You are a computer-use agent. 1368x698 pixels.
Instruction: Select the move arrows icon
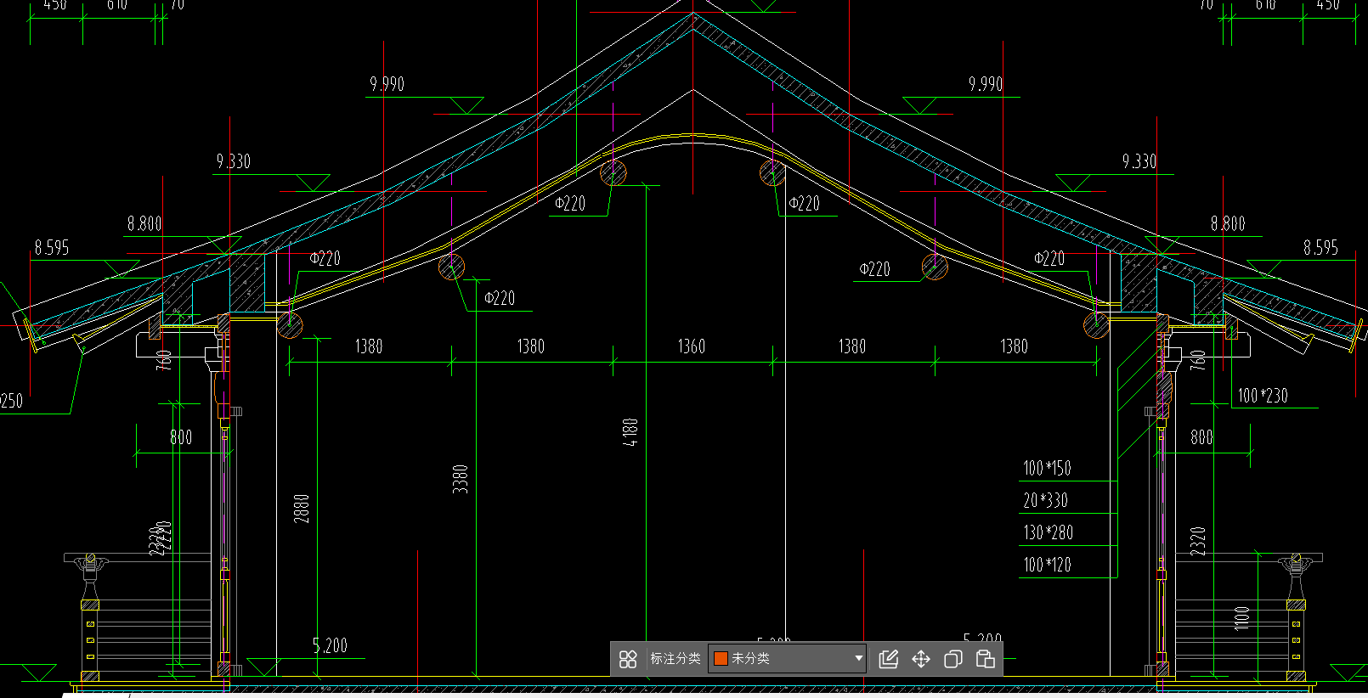click(x=921, y=659)
